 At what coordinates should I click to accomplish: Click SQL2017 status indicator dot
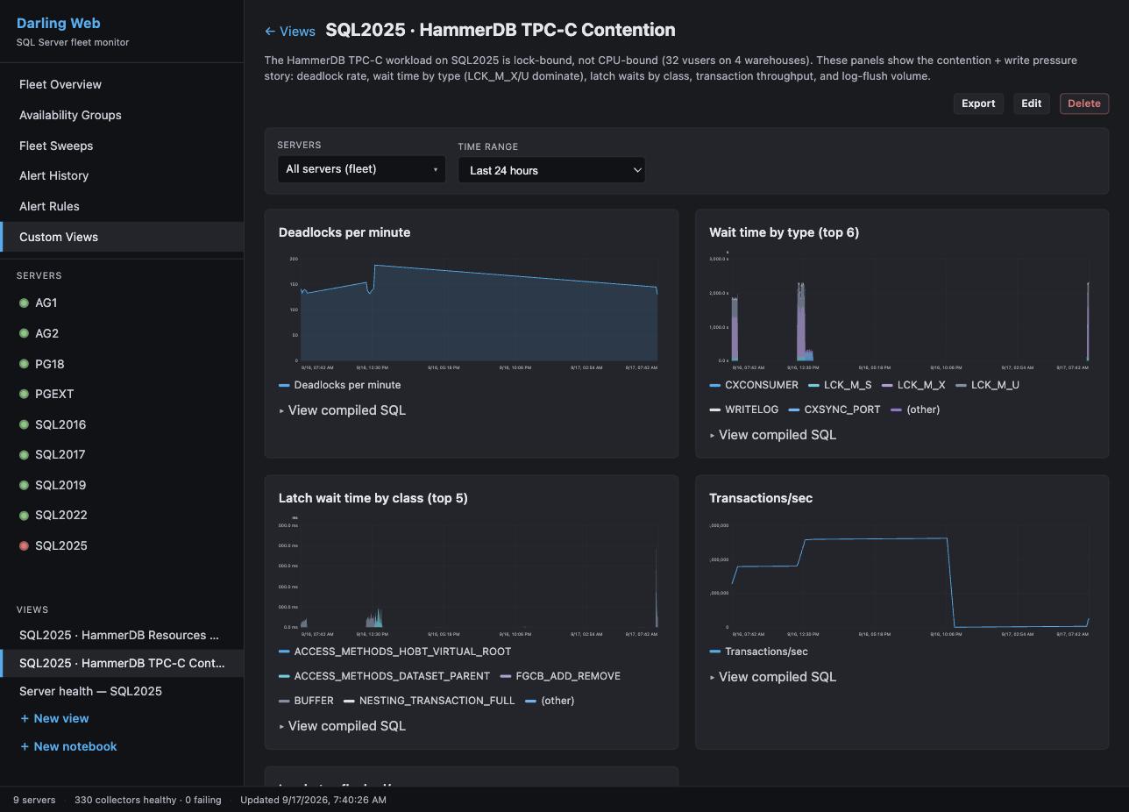click(25, 454)
